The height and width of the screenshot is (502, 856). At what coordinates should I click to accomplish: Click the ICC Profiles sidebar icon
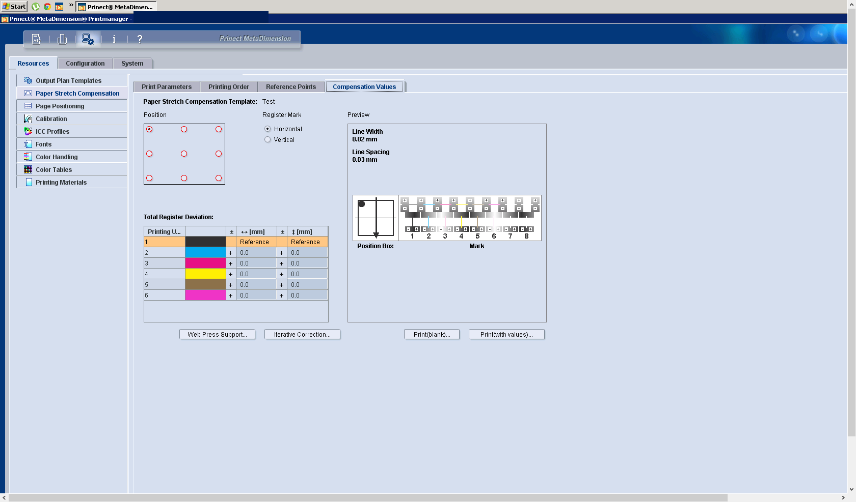pyautogui.click(x=28, y=132)
